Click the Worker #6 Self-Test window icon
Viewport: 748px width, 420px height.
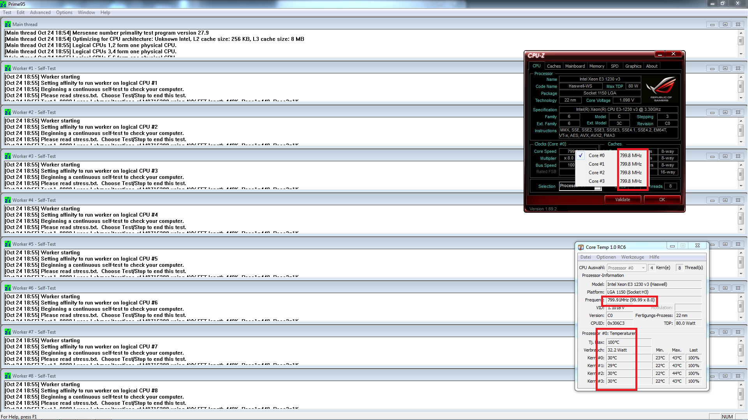pyautogui.click(x=7, y=288)
